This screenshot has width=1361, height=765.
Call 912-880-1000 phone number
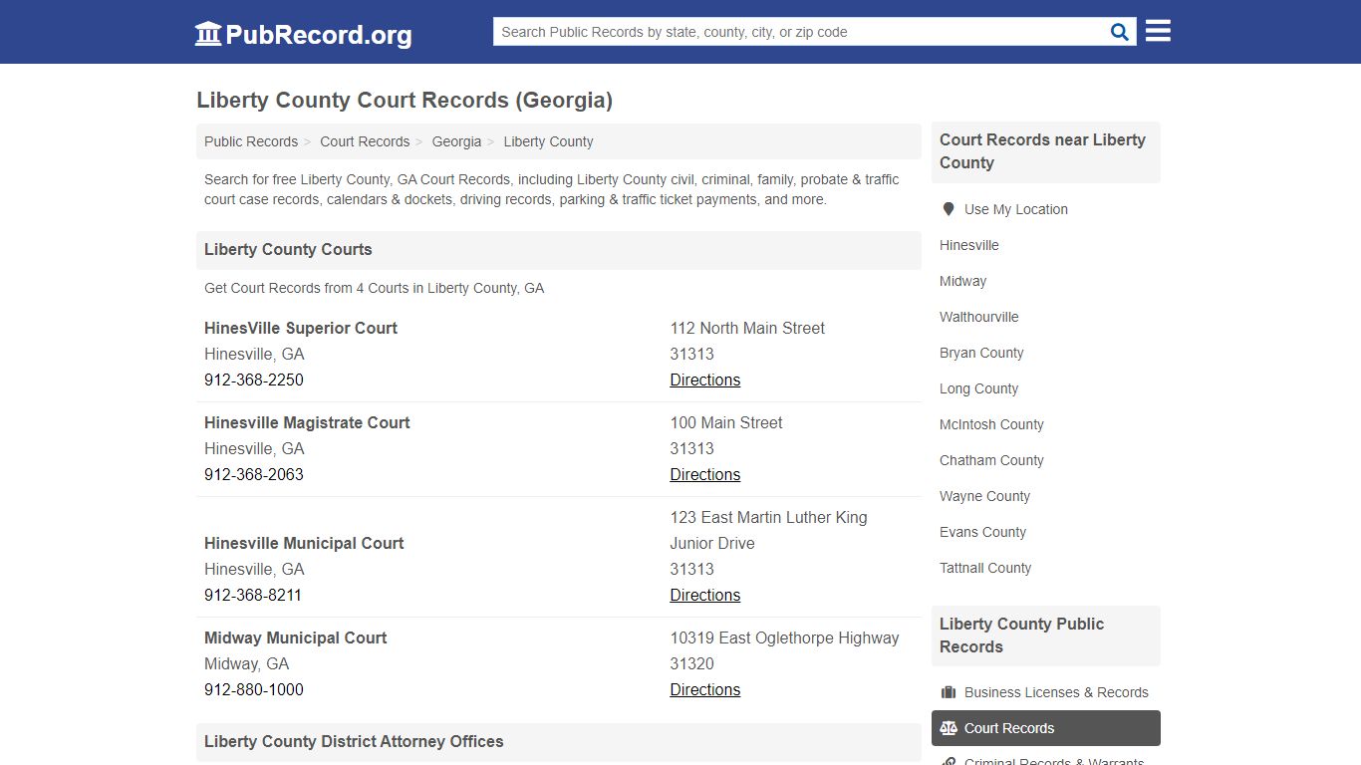tap(254, 689)
